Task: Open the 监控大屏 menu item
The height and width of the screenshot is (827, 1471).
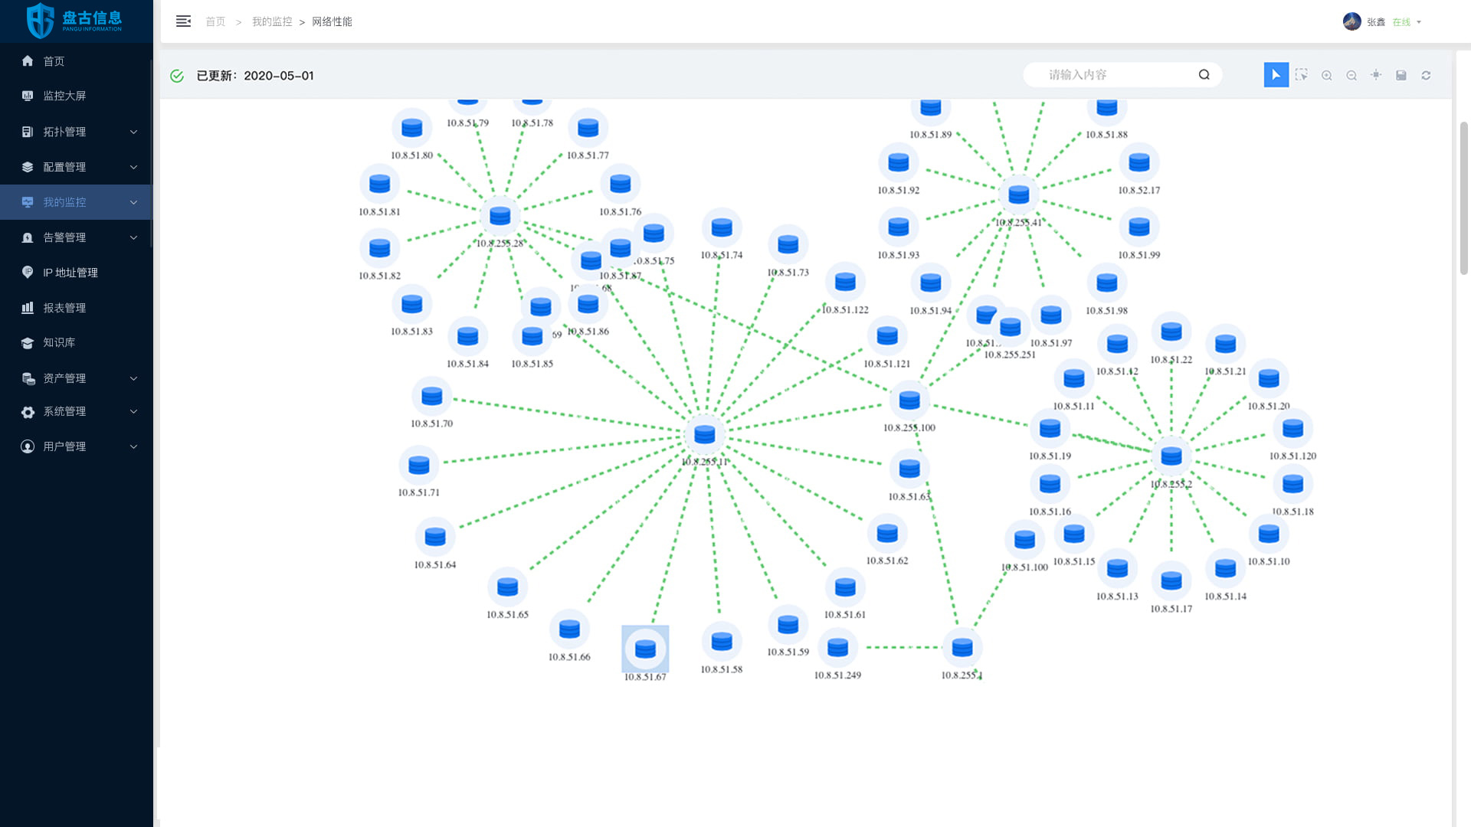Action: click(64, 96)
